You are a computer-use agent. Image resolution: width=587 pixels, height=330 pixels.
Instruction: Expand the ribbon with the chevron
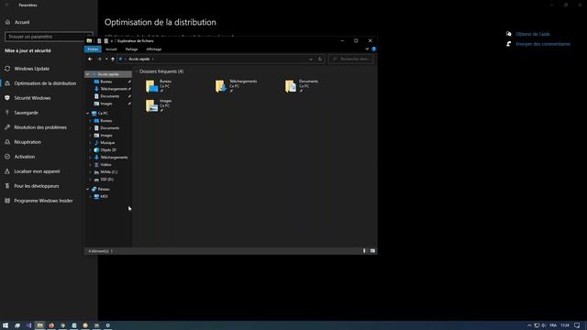pos(367,49)
